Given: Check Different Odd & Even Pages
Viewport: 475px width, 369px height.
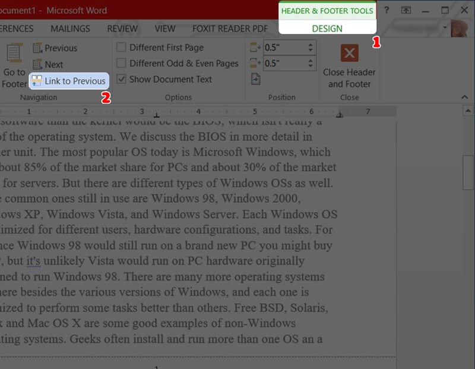Looking at the screenshot, I should click(x=122, y=63).
